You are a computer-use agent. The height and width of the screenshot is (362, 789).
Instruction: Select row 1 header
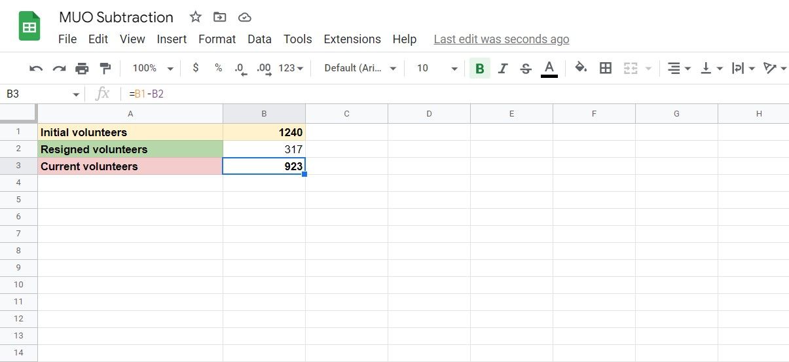tap(18, 132)
